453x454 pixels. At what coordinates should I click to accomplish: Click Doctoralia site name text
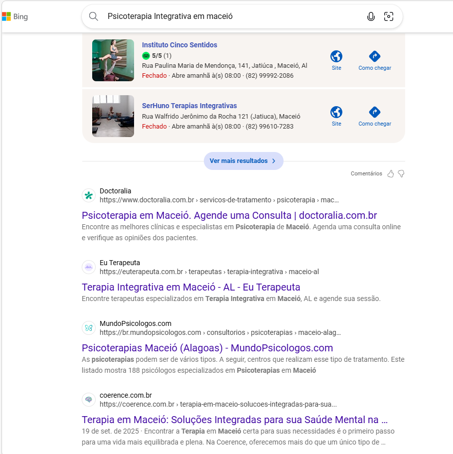pyautogui.click(x=116, y=191)
